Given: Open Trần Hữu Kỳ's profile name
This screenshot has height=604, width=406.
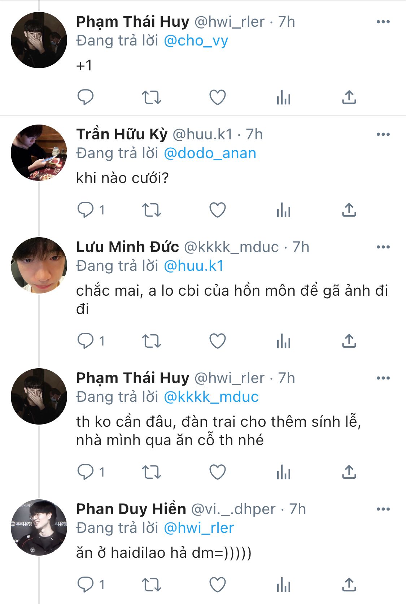Looking at the screenshot, I should (x=122, y=135).
